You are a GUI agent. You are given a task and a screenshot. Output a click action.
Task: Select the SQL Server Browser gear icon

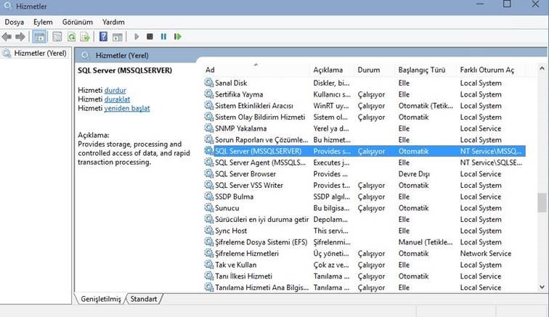[x=209, y=173]
